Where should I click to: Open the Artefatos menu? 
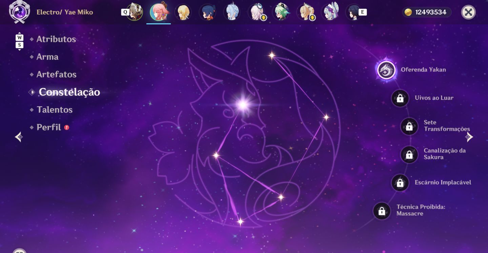(x=57, y=74)
